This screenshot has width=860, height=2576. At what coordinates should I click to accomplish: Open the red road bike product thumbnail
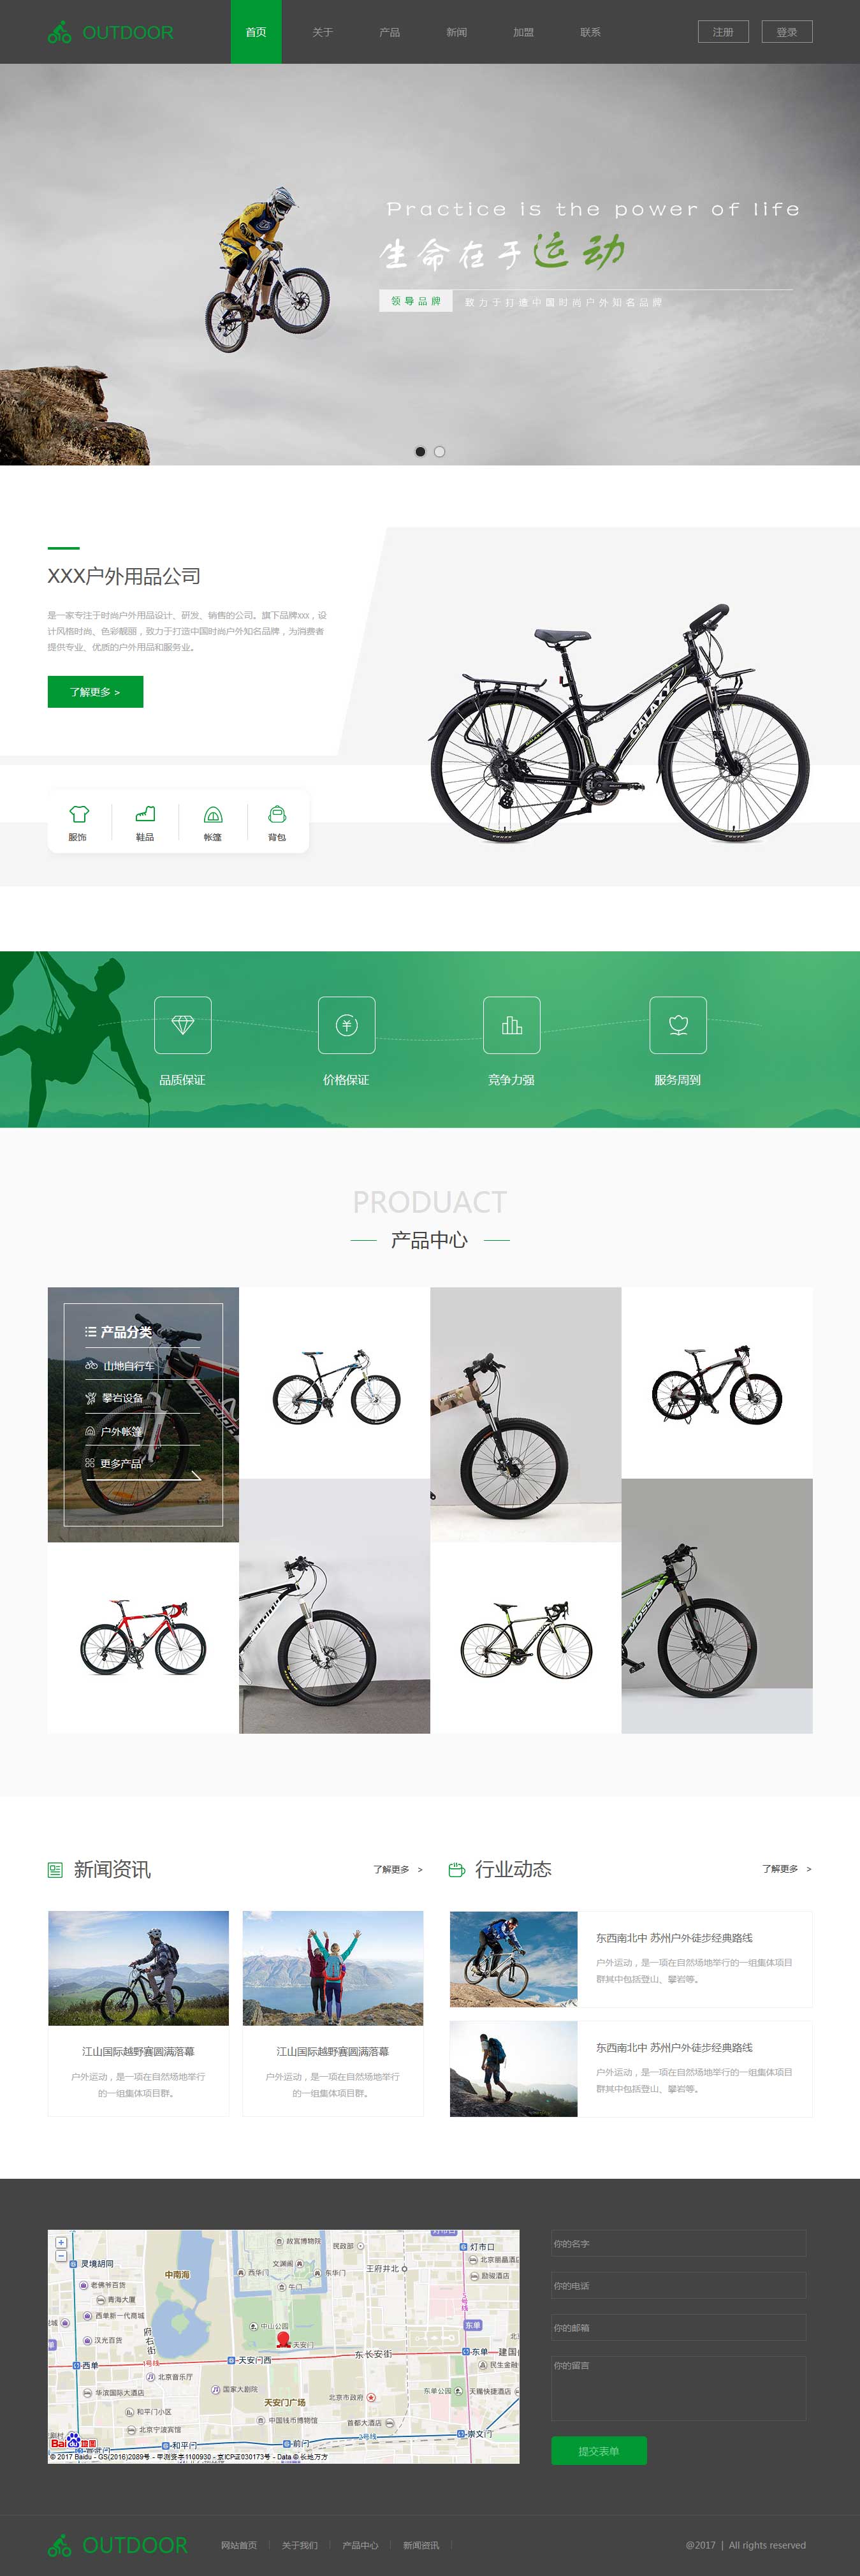click(143, 1638)
